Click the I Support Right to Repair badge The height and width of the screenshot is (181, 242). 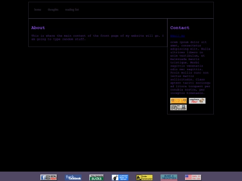(x=120, y=177)
